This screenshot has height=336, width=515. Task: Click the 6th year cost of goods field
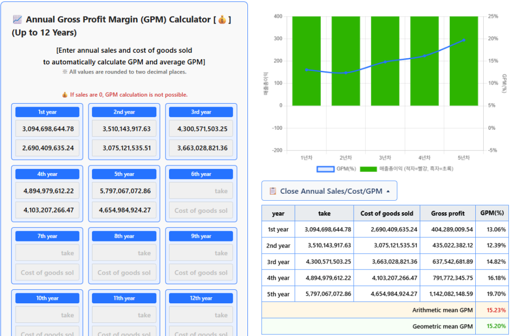[201, 210]
